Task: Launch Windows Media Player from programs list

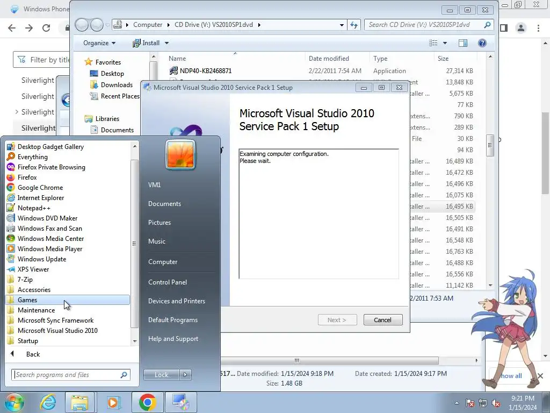Action: (x=50, y=248)
